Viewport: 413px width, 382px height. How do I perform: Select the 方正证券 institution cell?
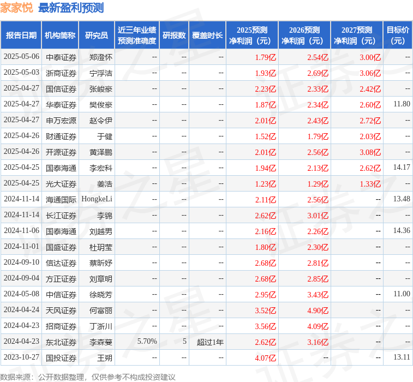click(x=61, y=279)
